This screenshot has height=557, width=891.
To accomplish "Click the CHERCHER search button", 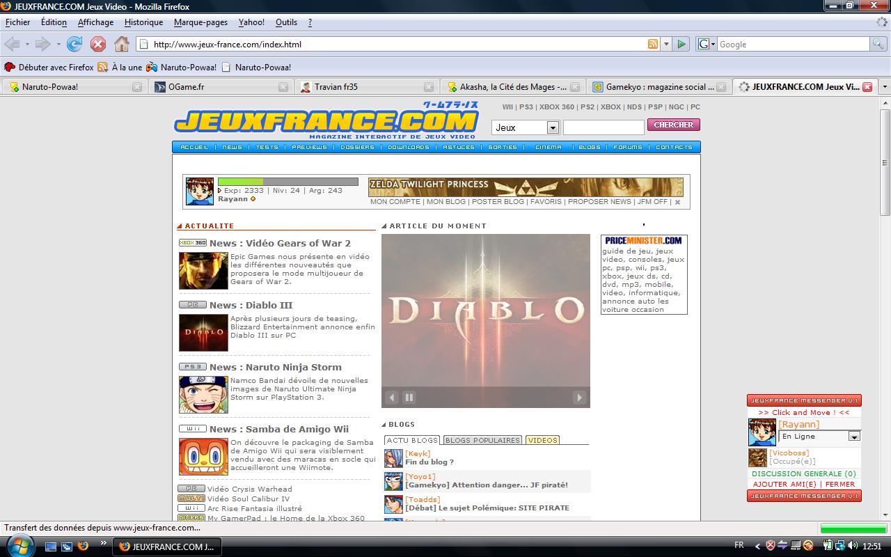I will coord(674,125).
